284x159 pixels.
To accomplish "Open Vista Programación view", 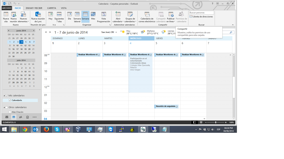I will click(103, 17).
